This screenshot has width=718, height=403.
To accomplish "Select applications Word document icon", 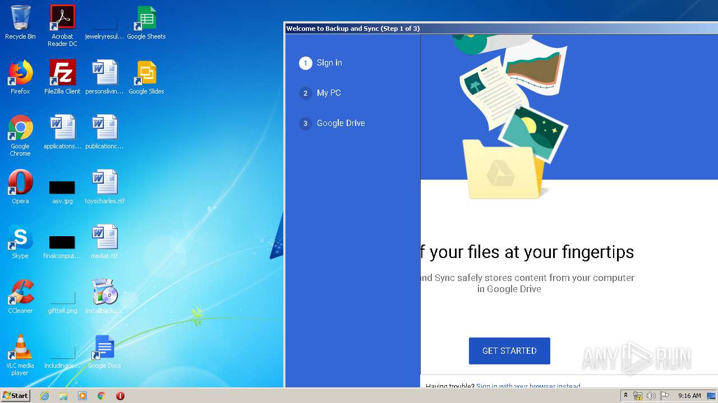I will pyautogui.click(x=62, y=132).
